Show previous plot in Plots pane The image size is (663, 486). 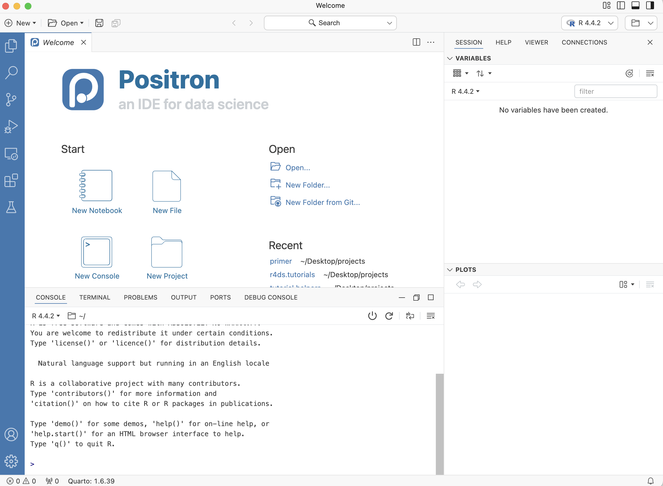pos(461,284)
